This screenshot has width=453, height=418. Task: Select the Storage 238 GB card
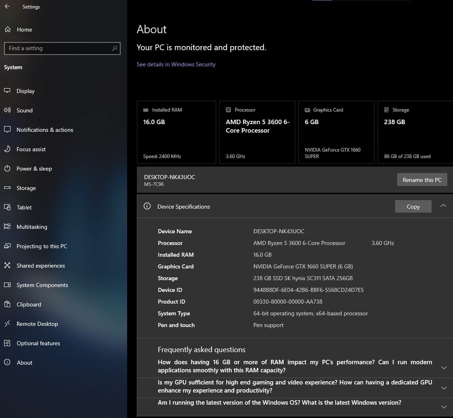point(415,132)
